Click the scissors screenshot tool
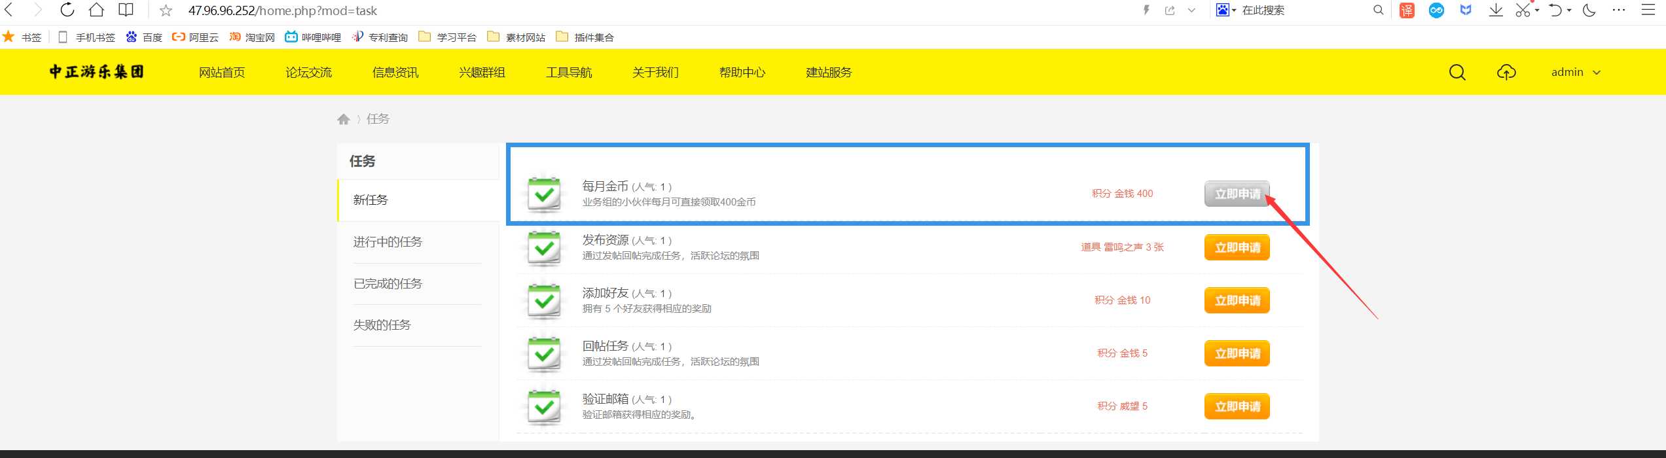Screen dimensions: 1666x458 [1523, 10]
